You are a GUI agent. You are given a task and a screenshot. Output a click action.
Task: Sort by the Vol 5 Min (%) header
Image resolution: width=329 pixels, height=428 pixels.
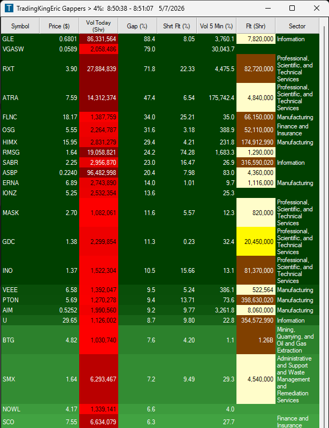pos(216,26)
